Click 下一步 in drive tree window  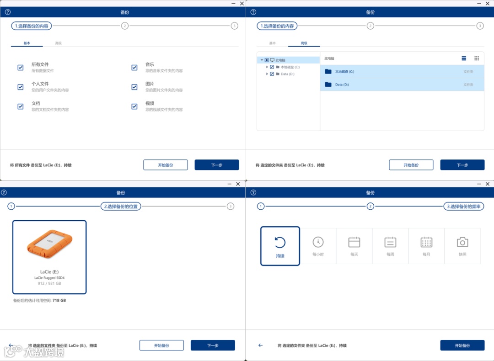coord(462,165)
